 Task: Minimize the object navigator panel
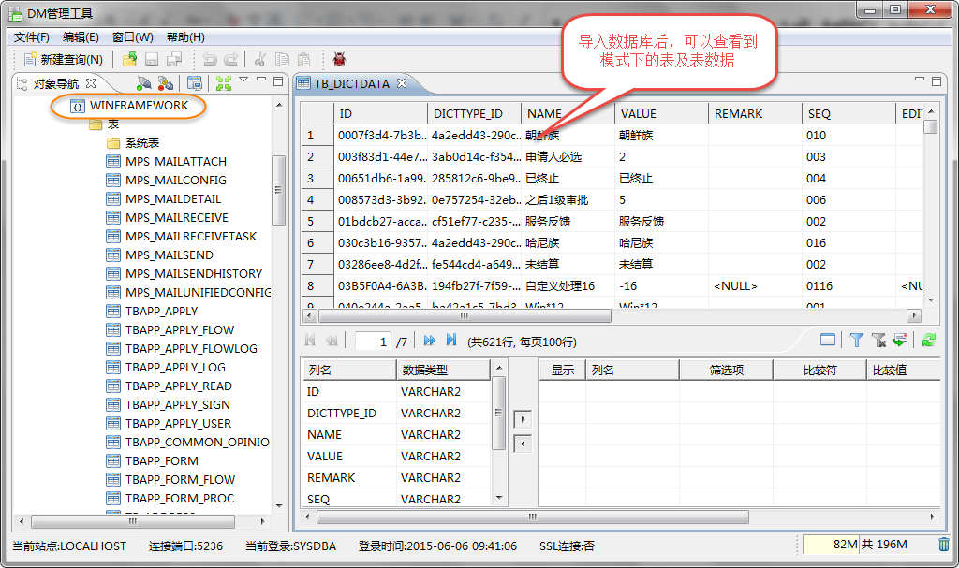pyautogui.click(x=261, y=80)
